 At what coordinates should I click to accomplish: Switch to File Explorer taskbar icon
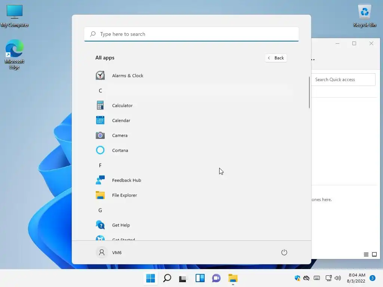[x=233, y=278]
